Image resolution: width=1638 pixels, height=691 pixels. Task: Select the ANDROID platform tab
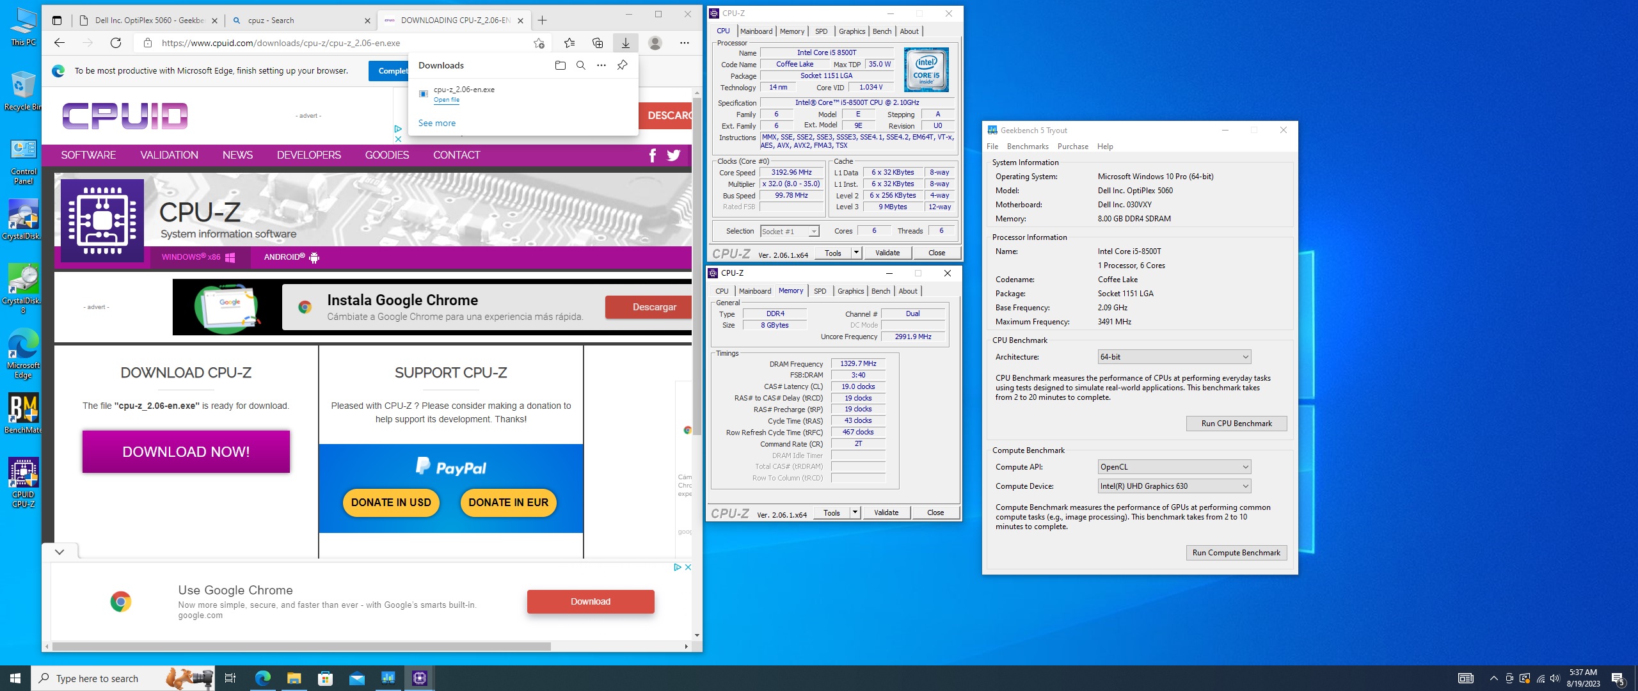coord(291,257)
